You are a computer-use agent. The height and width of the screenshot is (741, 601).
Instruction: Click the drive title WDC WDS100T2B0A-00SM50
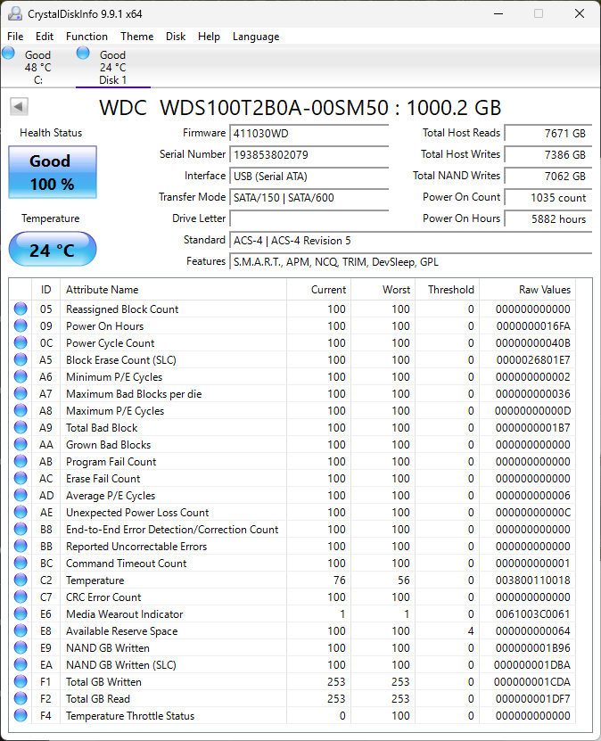click(x=243, y=108)
